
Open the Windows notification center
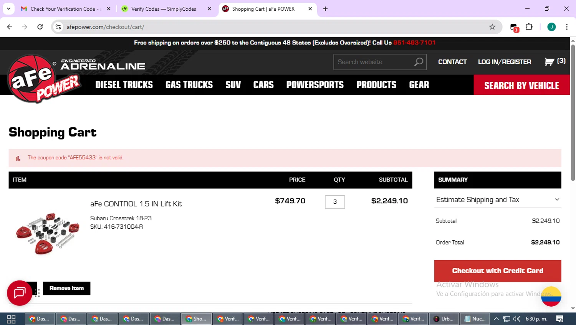pyautogui.click(x=560, y=319)
